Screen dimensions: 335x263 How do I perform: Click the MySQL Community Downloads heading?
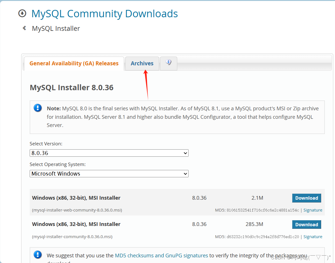(x=105, y=14)
